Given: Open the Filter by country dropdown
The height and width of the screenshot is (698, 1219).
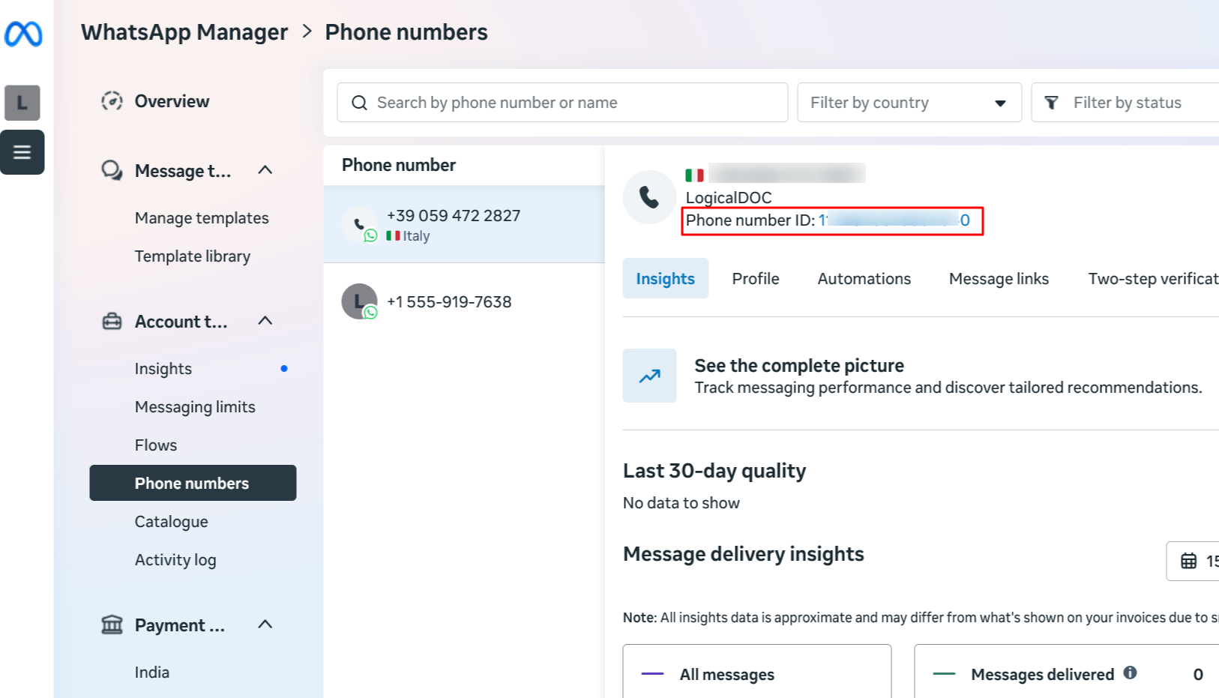Looking at the screenshot, I should pos(909,103).
